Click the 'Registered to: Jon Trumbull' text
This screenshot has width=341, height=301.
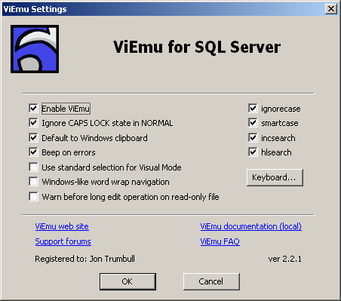click(84, 259)
